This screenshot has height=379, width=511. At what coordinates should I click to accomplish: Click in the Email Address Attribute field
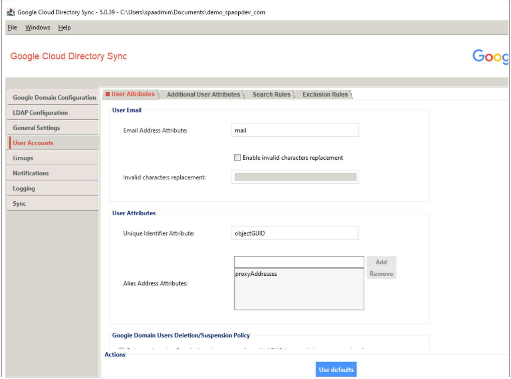pyautogui.click(x=295, y=130)
